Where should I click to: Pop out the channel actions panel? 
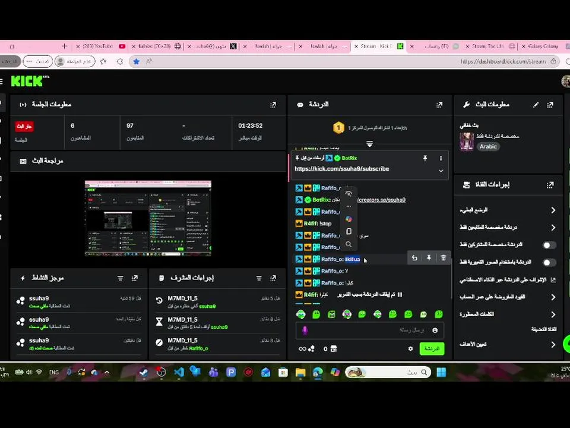tap(550, 185)
